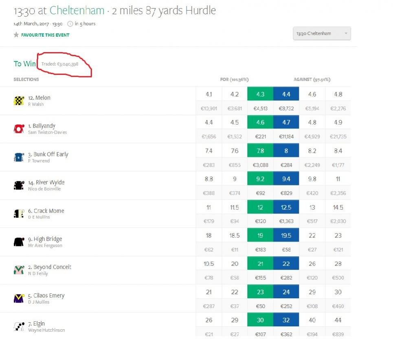Lay Cilaos Emery at blue 24
The width and height of the screenshot is (393, 339).
coord(286,292)
